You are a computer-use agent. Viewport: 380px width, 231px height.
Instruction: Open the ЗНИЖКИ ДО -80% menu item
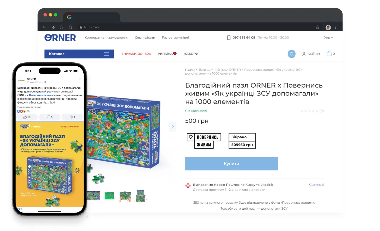137,54
